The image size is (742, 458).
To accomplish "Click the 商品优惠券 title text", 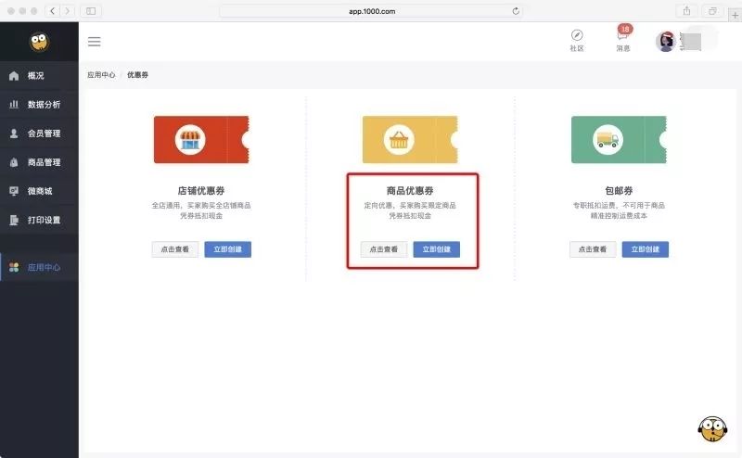I will [410, 191].
